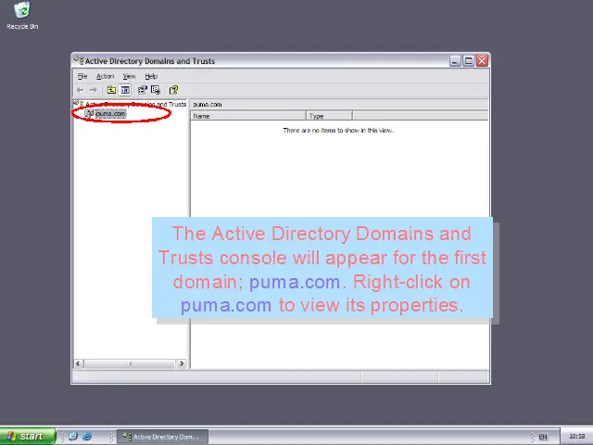Click the Help toolbar icon
This screenshot has width=593, height=445.
[173, 90]
